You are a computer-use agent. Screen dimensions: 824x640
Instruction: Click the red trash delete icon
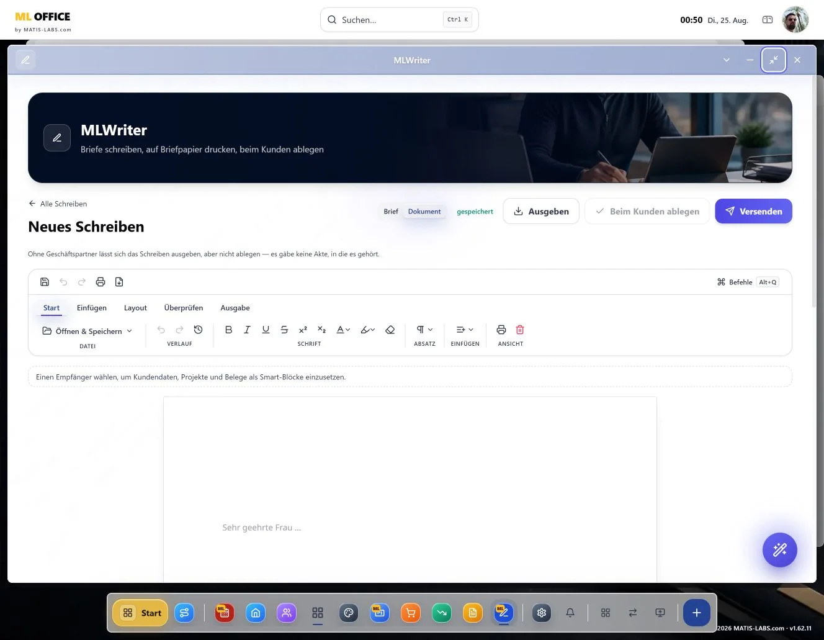tap(520, 330)
